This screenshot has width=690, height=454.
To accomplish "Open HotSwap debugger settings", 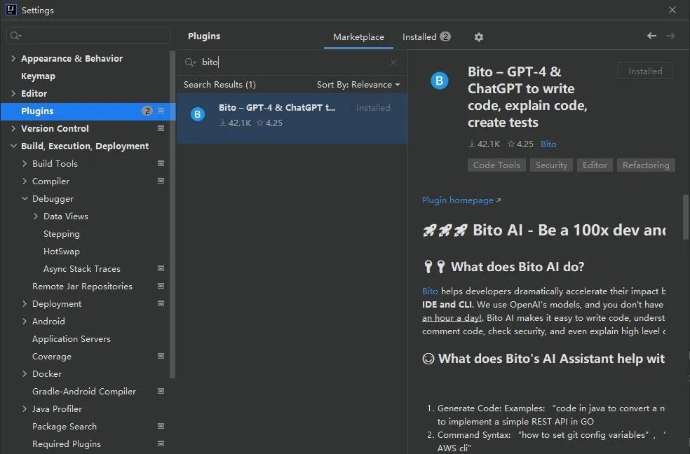I will pyautogui.click(x=62, y=252).
